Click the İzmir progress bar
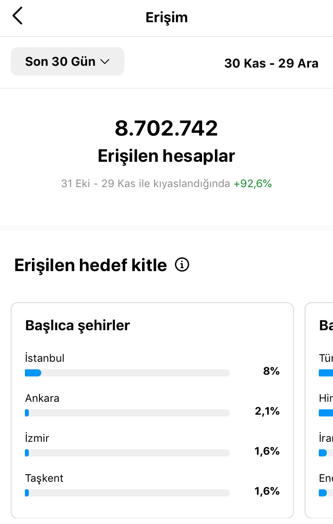Viewport: 333px width, 524px height. tap(127, 453)
